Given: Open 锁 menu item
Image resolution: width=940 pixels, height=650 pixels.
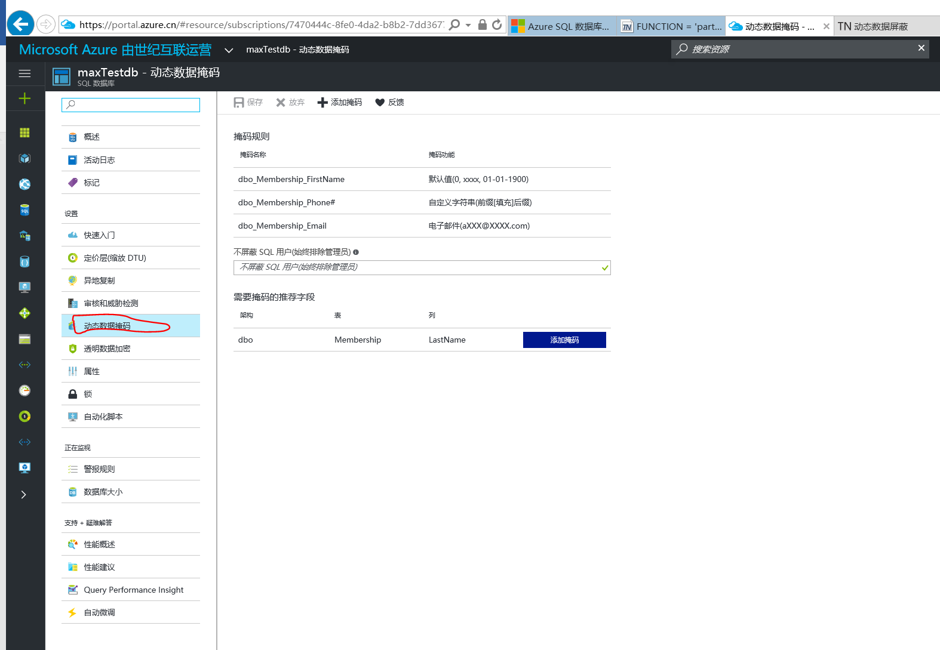Looking at the screenshot, I should pos(131,394).
